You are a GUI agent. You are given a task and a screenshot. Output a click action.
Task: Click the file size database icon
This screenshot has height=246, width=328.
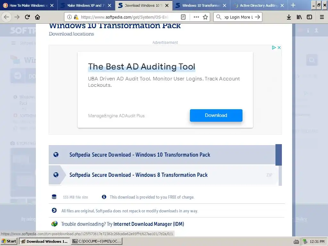54,197
